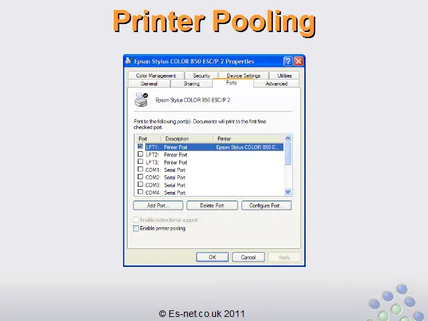Click the Port column header
The height and width of the screenshot is (321, 428).
(x=148, y=138)
